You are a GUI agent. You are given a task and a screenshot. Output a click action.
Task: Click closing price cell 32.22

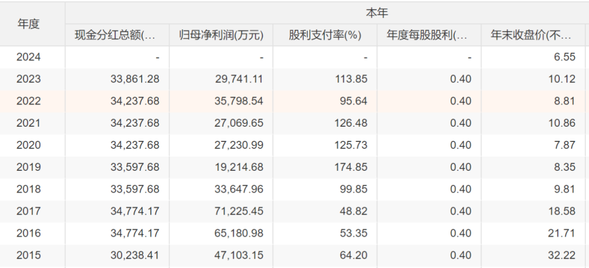point(562,255)
